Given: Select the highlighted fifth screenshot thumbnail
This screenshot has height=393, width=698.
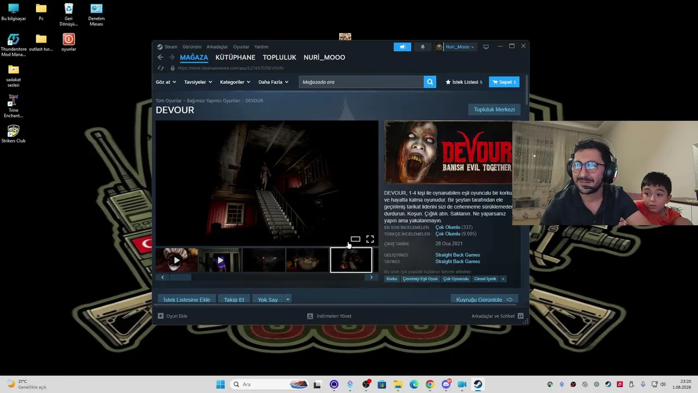Looking at the screenshot, I should 351,260.
